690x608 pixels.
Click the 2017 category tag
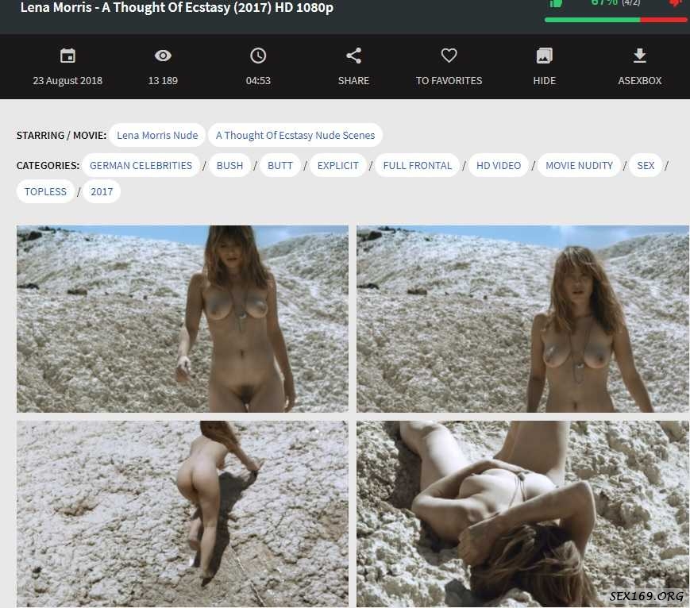(102, 191)
